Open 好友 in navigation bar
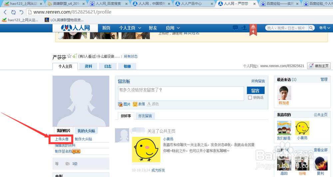Screen dimensions: 333x177 click(x=153, y=28)
